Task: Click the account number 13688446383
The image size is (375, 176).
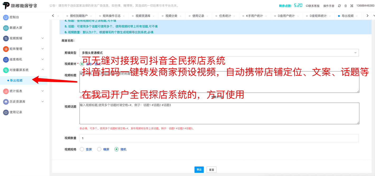Action: 365,6
